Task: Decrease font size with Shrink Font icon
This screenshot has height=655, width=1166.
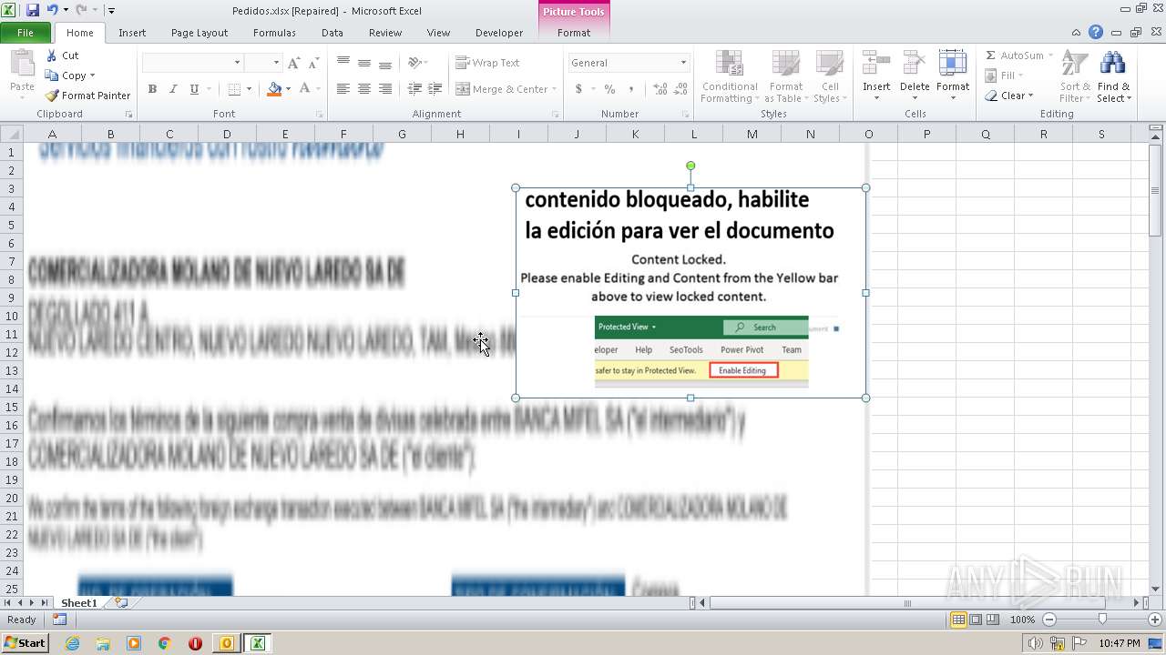Action: point(313,63)
